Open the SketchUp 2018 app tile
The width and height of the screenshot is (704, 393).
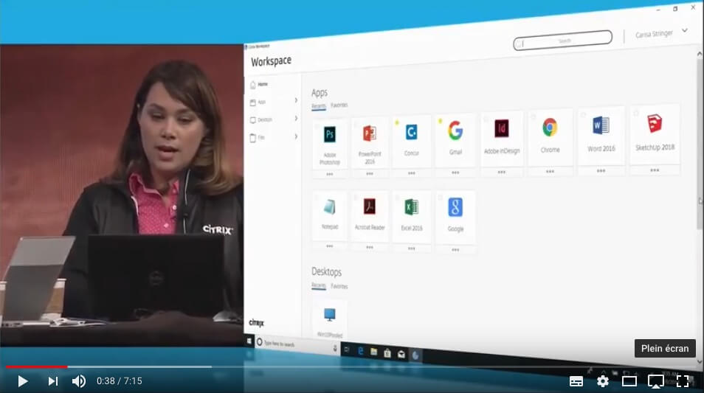click(x=655, y=133)
